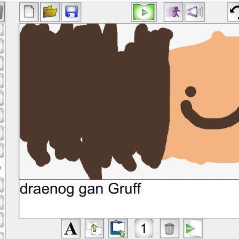Delete this page with the trash can
The image size is (239, 239).
click(x=170, y=229)
